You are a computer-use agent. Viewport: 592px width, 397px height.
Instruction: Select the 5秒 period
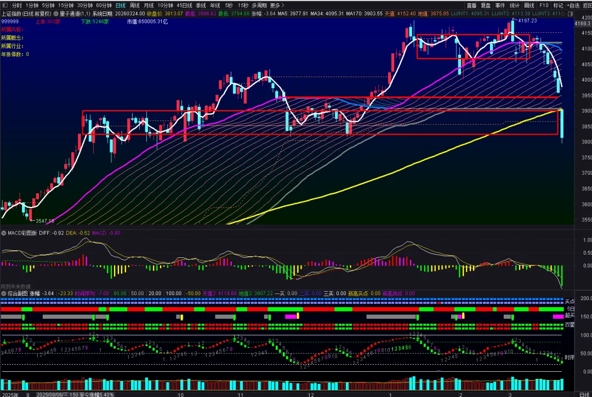[229, 5]
